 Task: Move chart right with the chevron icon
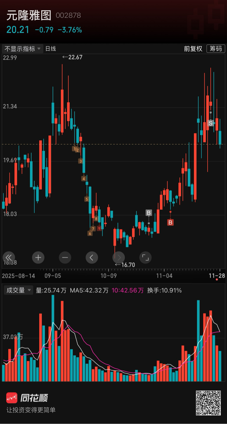(x=119, y=258)
